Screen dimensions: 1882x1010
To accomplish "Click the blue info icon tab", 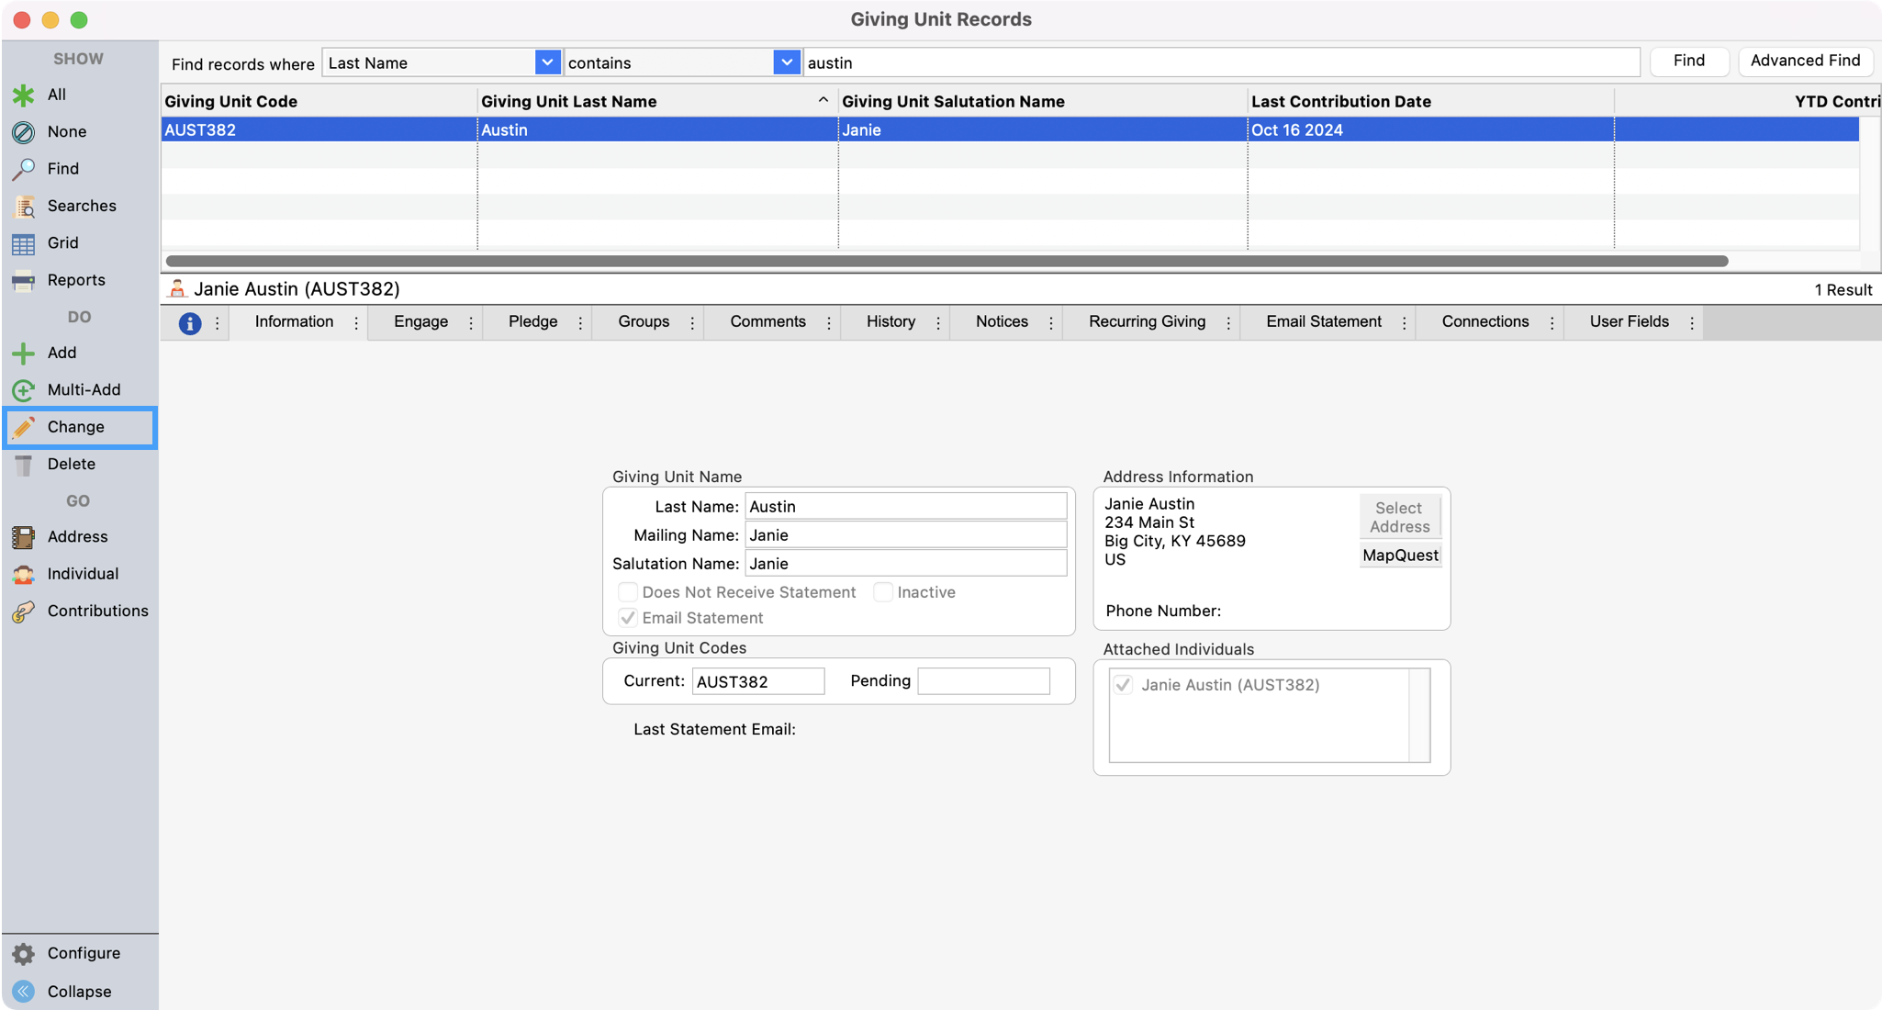I will (x=190, y=323).
